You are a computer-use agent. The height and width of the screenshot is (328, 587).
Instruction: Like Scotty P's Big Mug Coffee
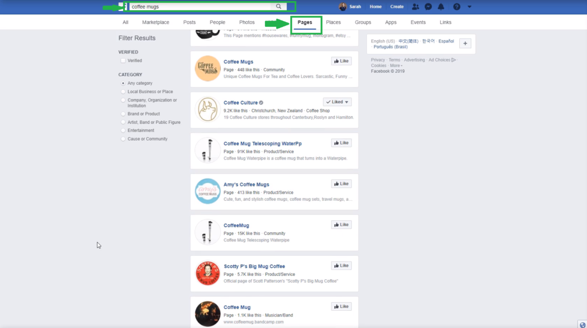point(341,265)
